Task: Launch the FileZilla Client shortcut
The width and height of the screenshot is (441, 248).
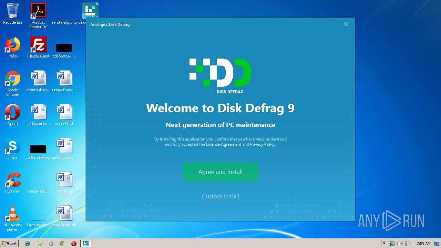Action: (x=38, y=48)
